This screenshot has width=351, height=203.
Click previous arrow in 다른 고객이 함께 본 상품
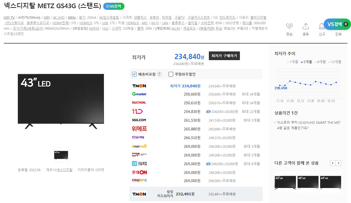(333, 163)
